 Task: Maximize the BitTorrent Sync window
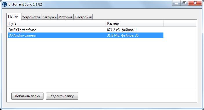pyautogui.click(x=184, y=3)
